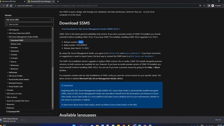Reload the page with the refresh icon

tap(7, 6)
